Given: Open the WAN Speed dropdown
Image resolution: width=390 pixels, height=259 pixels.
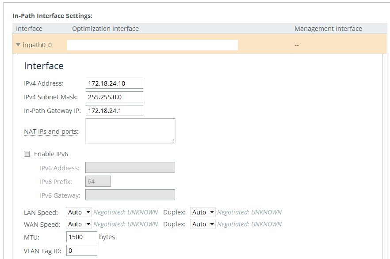Looking at the screenshot, I should [79, 224].
